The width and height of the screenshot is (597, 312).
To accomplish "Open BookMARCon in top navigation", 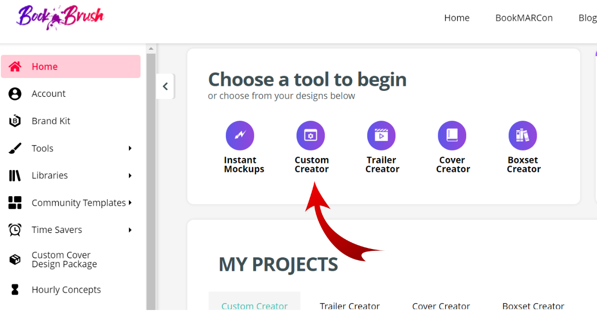I will click(x=524, y=18).
